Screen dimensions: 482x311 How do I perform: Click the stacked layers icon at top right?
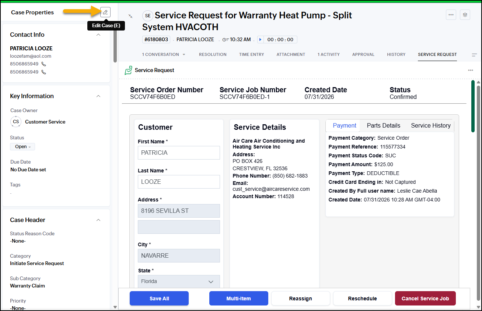coord(465,15)
